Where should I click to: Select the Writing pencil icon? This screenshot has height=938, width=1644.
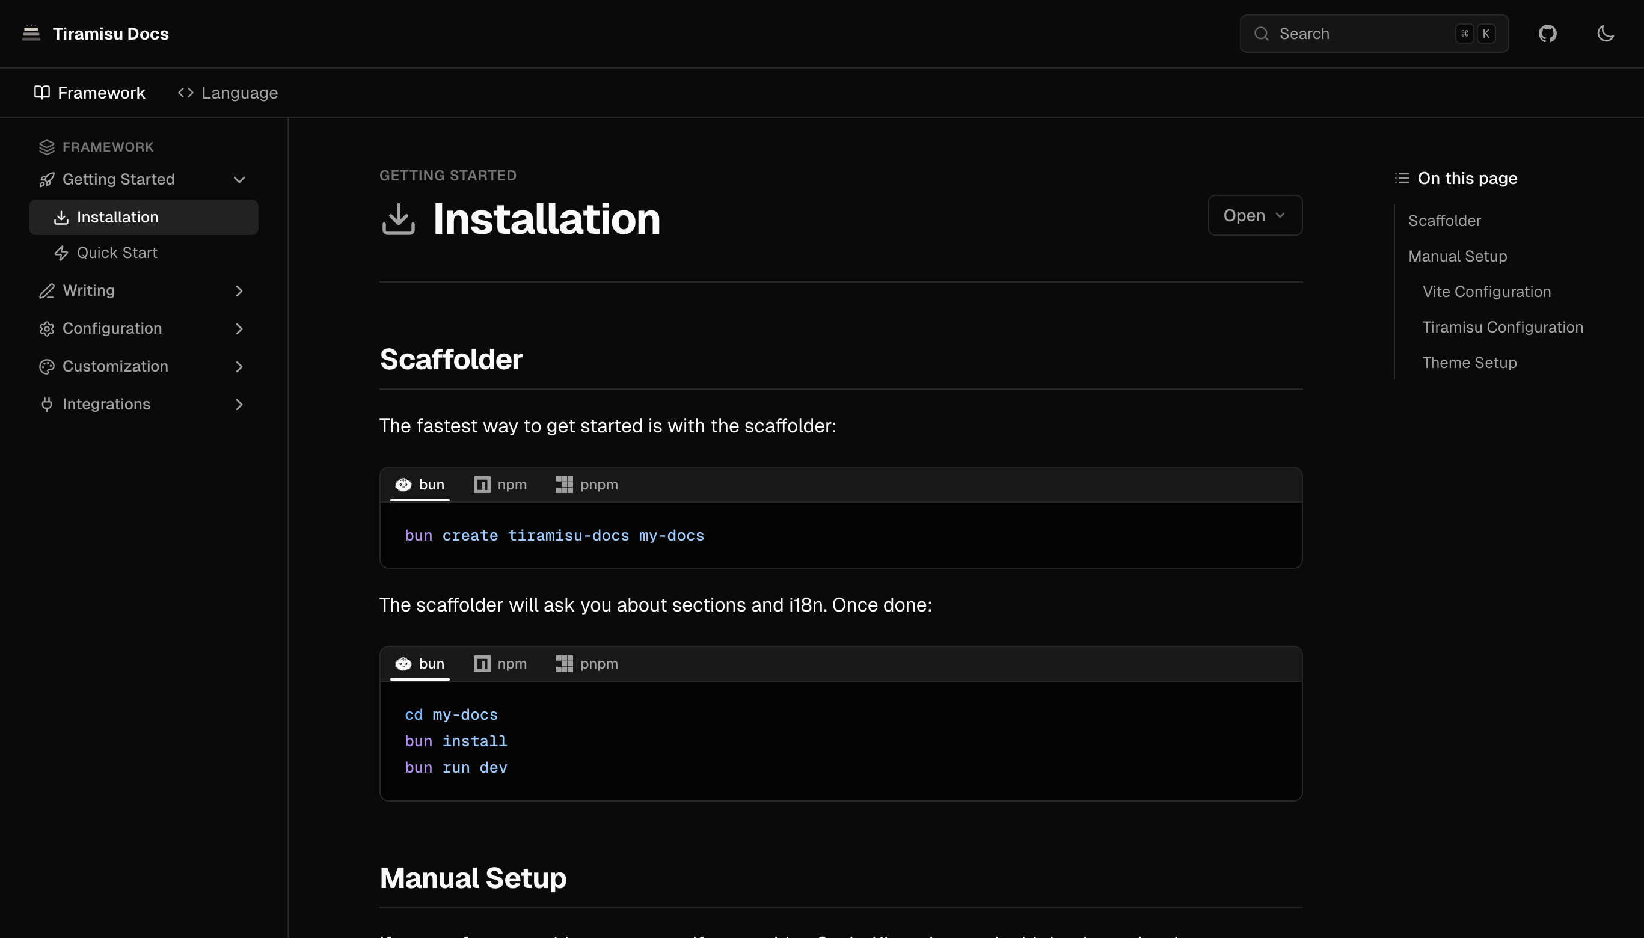46,290
